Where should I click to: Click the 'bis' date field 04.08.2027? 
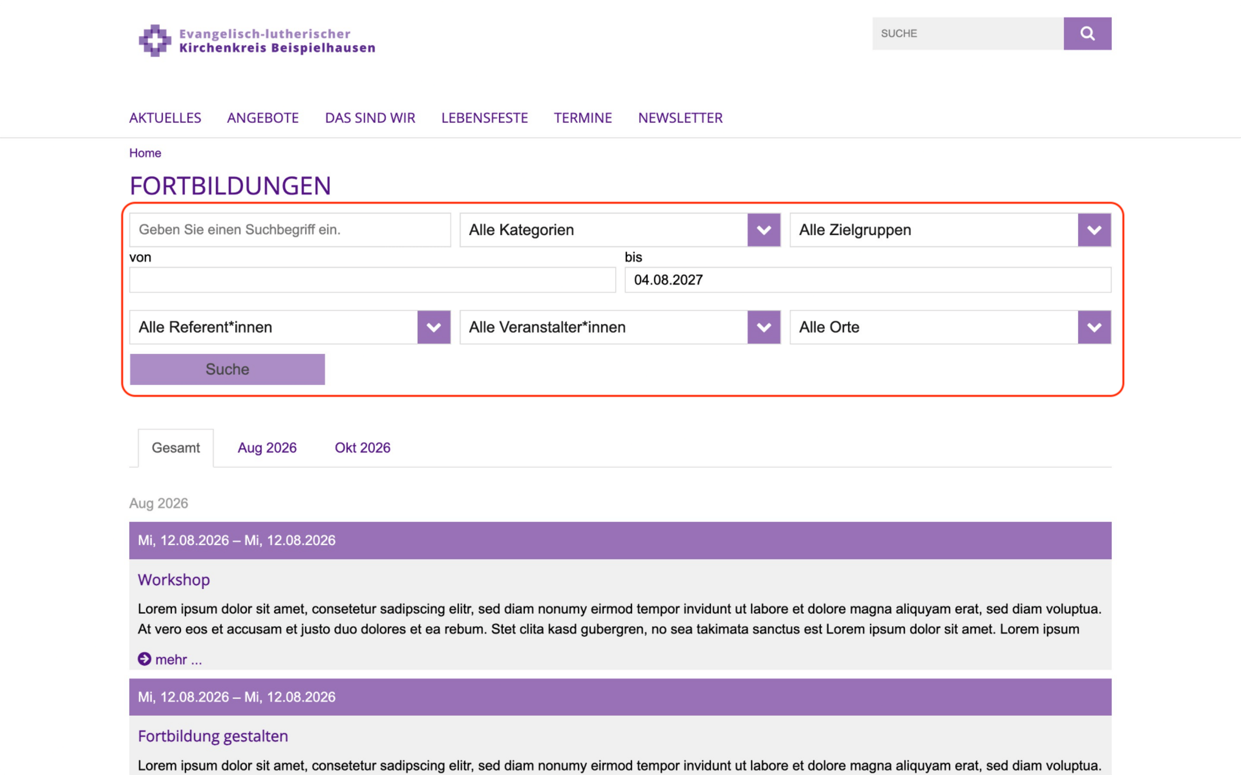(868, 280)
